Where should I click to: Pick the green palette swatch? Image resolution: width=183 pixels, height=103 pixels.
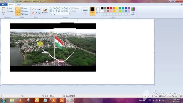pos(120,8)
